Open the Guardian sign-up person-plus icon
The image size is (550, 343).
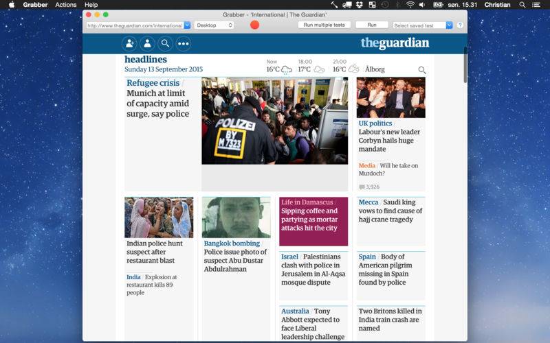pyautogui.click(x=129, y=44)
